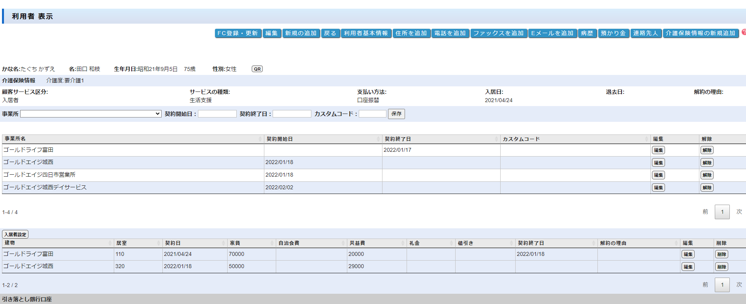
Task: Open 利用者基本情報 from the top menu
Action: (366, 34)
